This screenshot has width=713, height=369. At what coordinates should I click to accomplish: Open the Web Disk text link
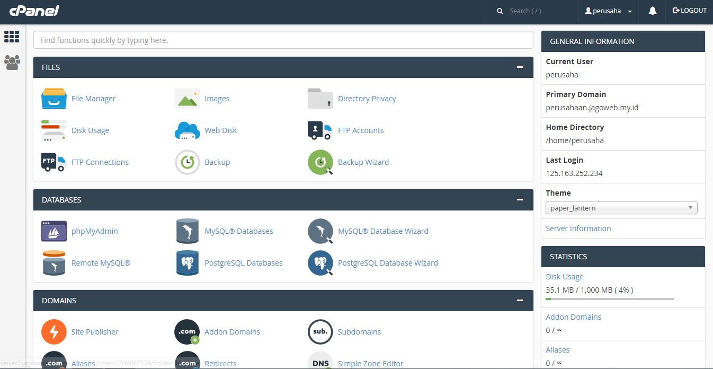coord(220,130)
